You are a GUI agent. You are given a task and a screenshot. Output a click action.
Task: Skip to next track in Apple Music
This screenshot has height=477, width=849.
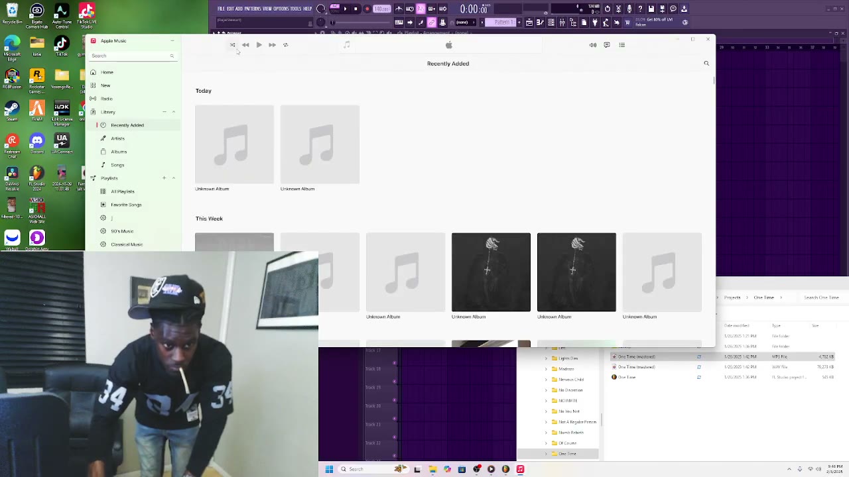pyautogui.click(x=272, y=45)
